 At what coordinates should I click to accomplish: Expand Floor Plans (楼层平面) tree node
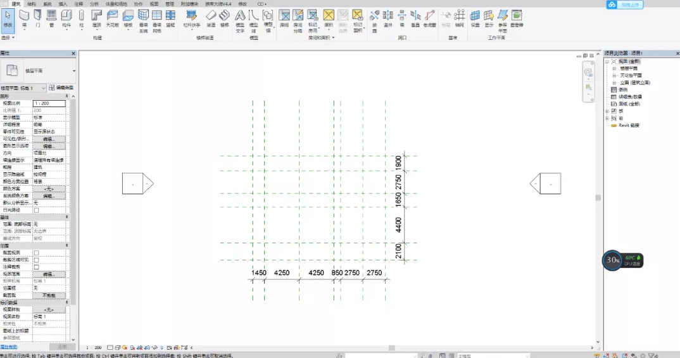614,68
